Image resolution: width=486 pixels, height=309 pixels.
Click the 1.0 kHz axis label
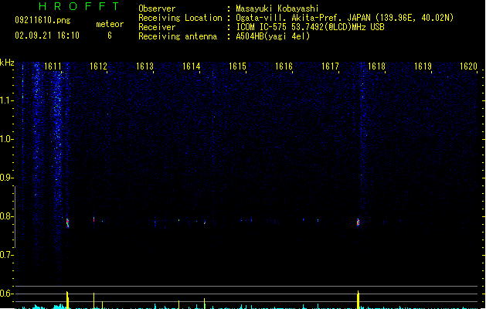coord(6,139)
